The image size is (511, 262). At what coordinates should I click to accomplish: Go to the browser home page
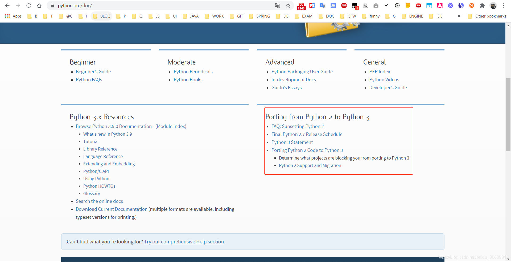coord(39,6)
